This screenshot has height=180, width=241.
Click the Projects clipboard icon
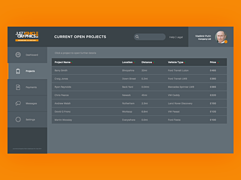[x=18, y=71]
